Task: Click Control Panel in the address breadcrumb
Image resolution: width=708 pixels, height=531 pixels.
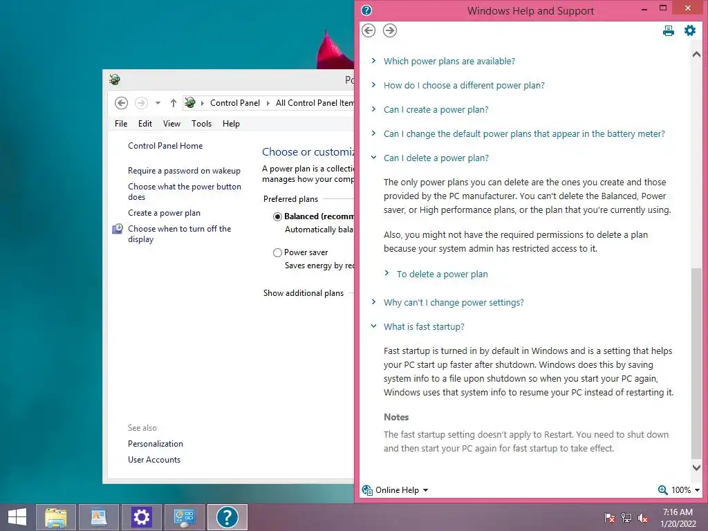Action: [x=235, y=103]
